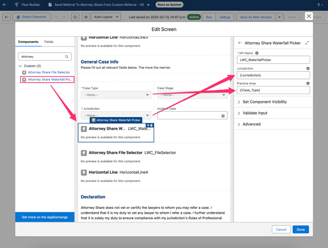The image size is (328, 248).
Task: Switch to the Fields tab
Action: tap(49, 42)
